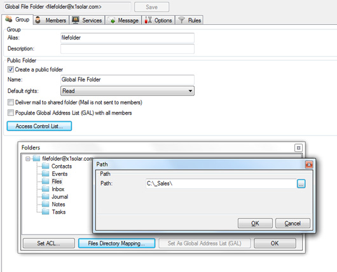This screenshot has height=272, width=337.
Task: Switch to the Members tab
Action: point(51,20)
